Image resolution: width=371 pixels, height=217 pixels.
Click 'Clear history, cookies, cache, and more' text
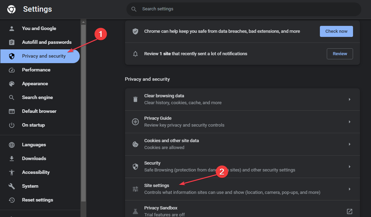183,102
